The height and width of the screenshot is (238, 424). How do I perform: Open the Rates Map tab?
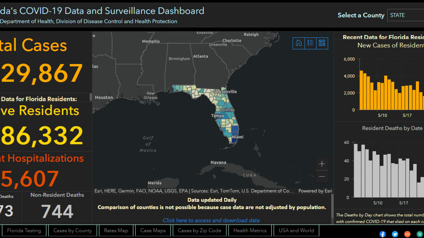116,231
